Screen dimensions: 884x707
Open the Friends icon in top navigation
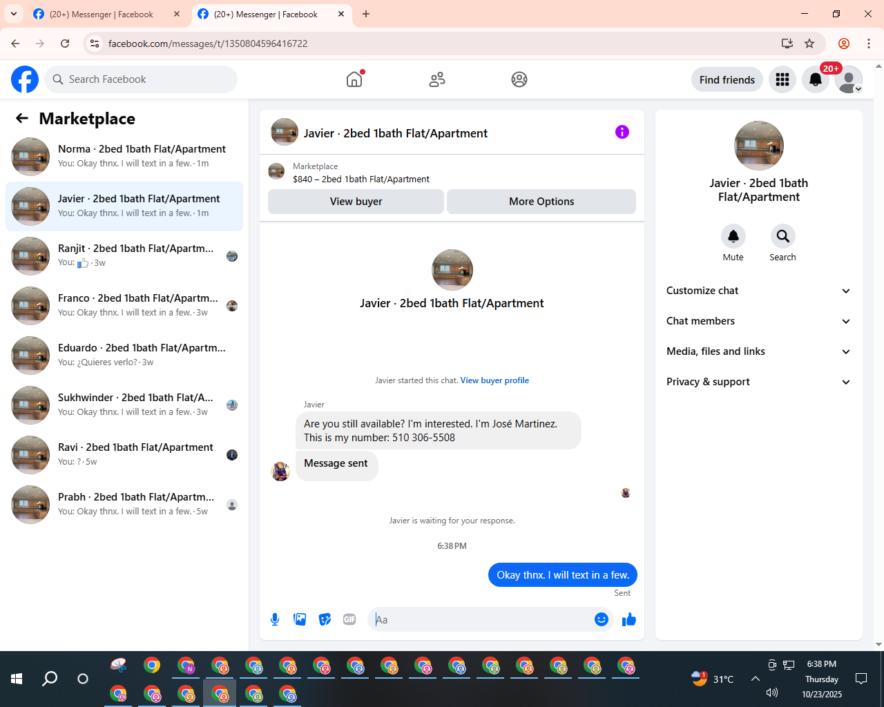pyautogui.click(x=437, y=79)
